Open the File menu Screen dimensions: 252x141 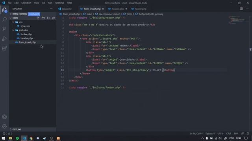point(9,3)
